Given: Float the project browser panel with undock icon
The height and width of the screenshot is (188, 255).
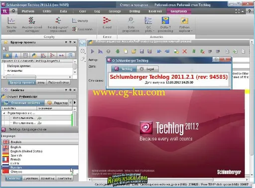Looking at the screenshot, I should 70,42.
